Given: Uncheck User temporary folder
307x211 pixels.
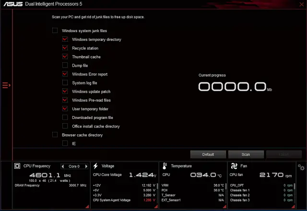Looking at the screenshot, I should (65, 109).
